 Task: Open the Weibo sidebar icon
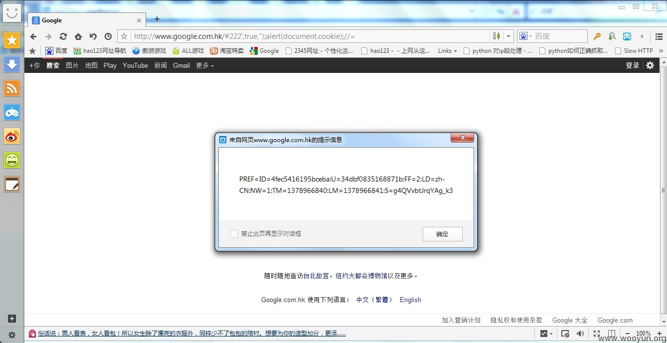12,136
